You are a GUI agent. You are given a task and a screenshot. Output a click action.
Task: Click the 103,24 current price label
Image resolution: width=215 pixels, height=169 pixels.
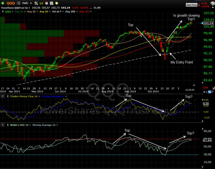pyautogui.click(x=208, y=23)
